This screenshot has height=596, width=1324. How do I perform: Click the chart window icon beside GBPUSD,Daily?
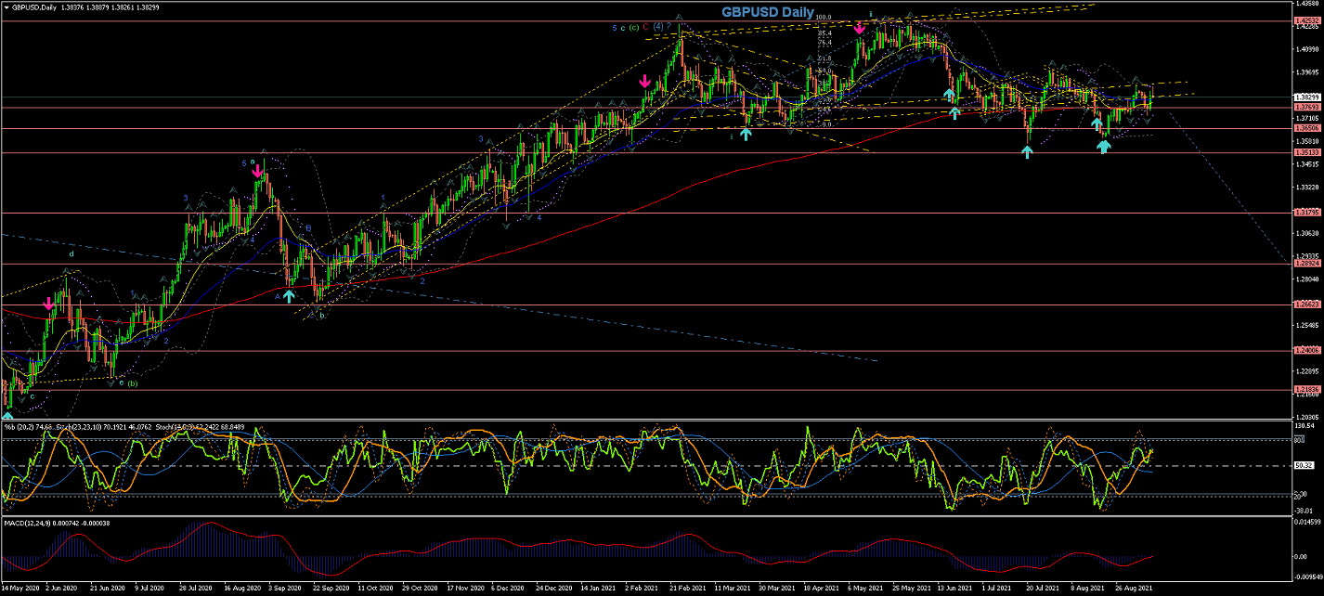point(6,6)
